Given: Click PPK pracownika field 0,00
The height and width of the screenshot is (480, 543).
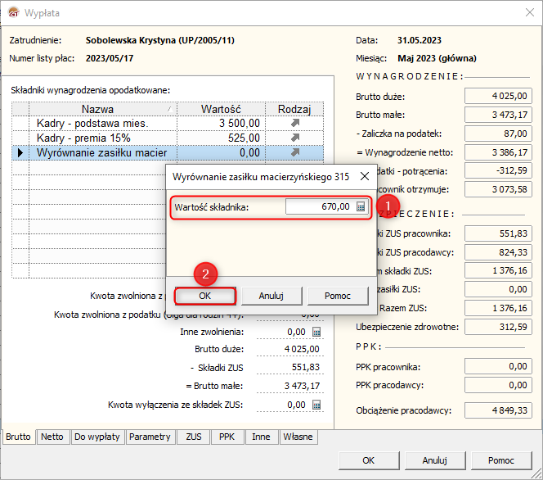Looking at the screenshot, I should pos(498,366).
